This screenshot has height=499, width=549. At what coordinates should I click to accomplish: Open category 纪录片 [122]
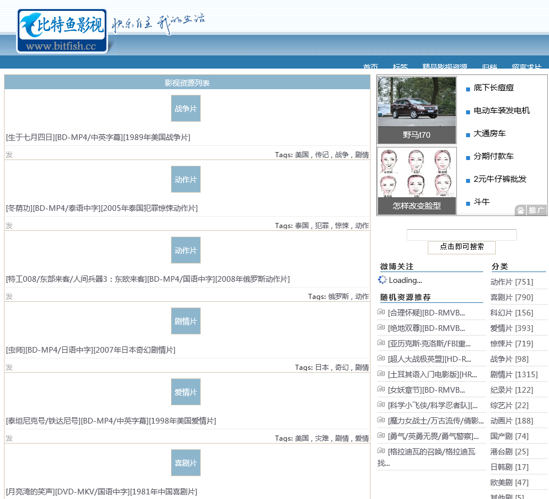pyautogui.click(x=511, y=390)
